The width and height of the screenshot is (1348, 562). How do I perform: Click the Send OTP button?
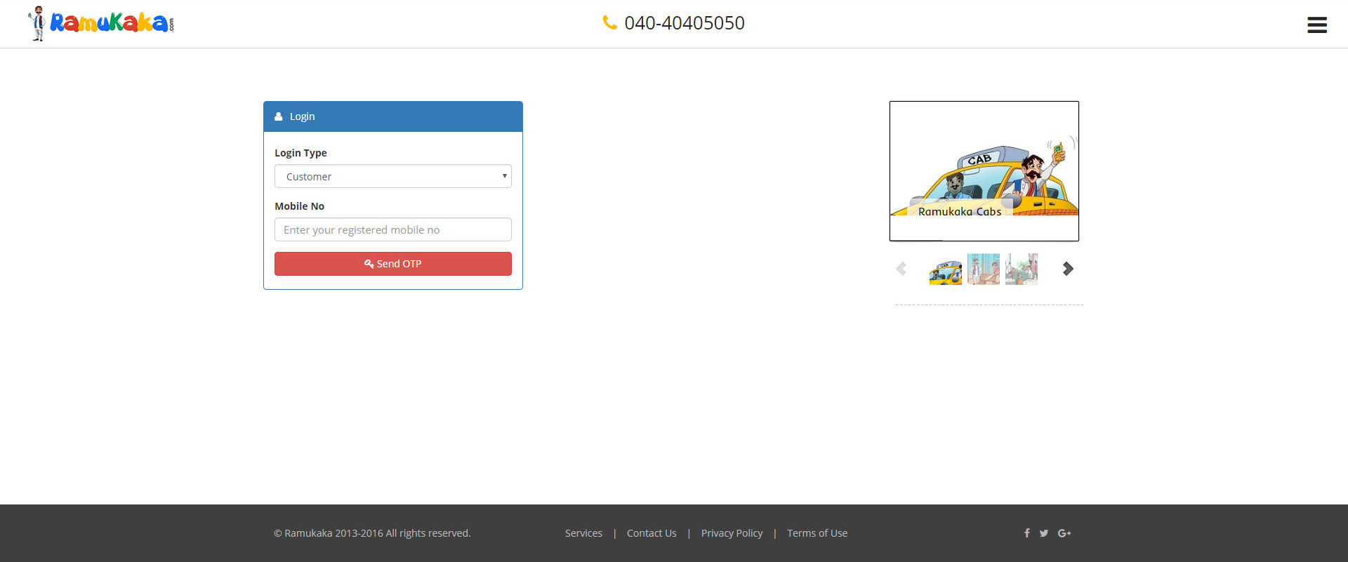click(x=393, y=264)
